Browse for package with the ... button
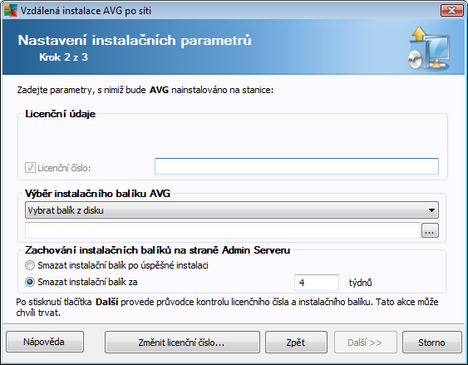The width and height of the screenshot is (468, 365). coord(430,230)
